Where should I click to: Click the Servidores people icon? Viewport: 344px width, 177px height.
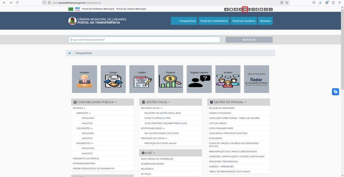[x=227, y=79]
